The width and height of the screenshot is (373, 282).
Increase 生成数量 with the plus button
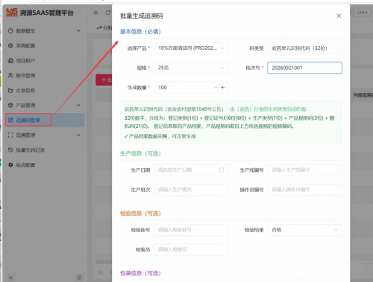coord(222,88)
